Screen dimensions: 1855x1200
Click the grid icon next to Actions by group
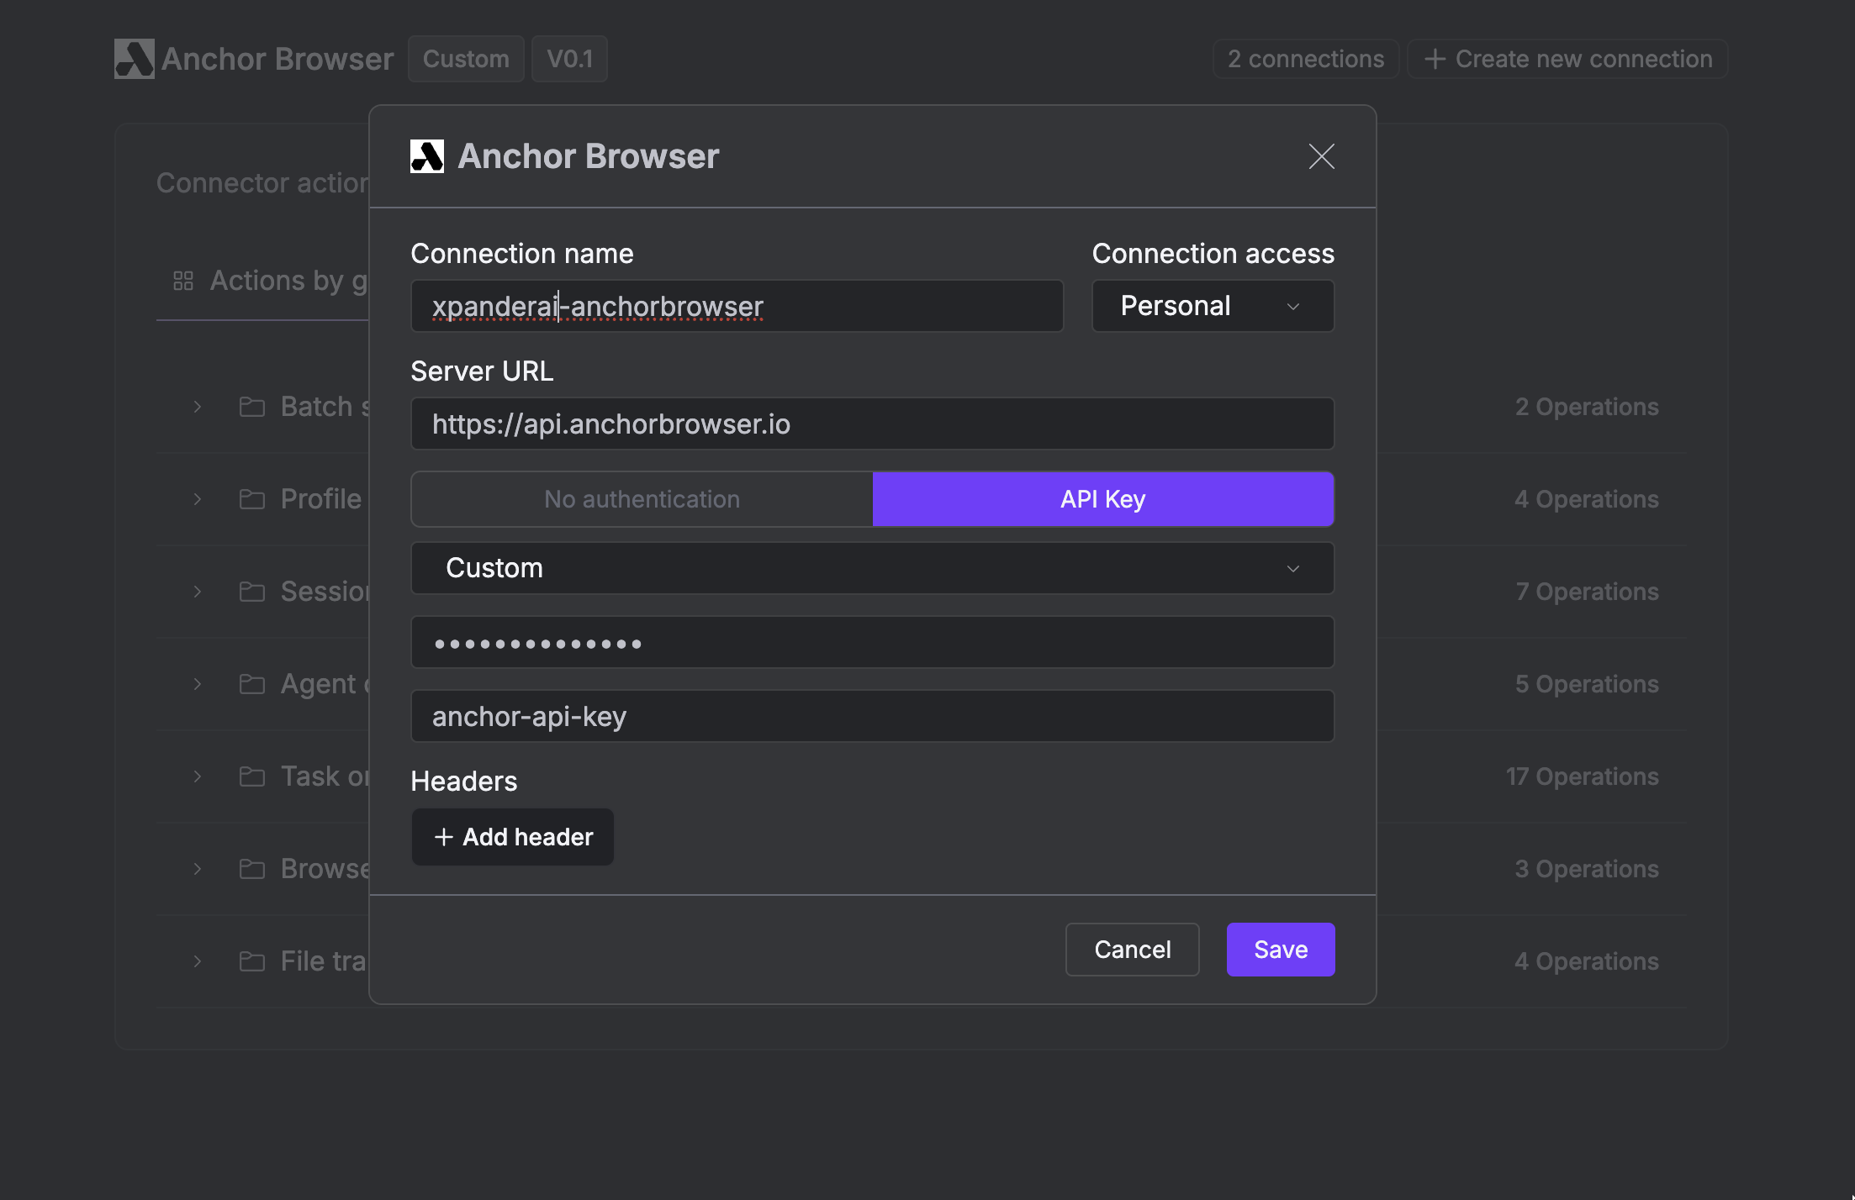tap(183, 281)
